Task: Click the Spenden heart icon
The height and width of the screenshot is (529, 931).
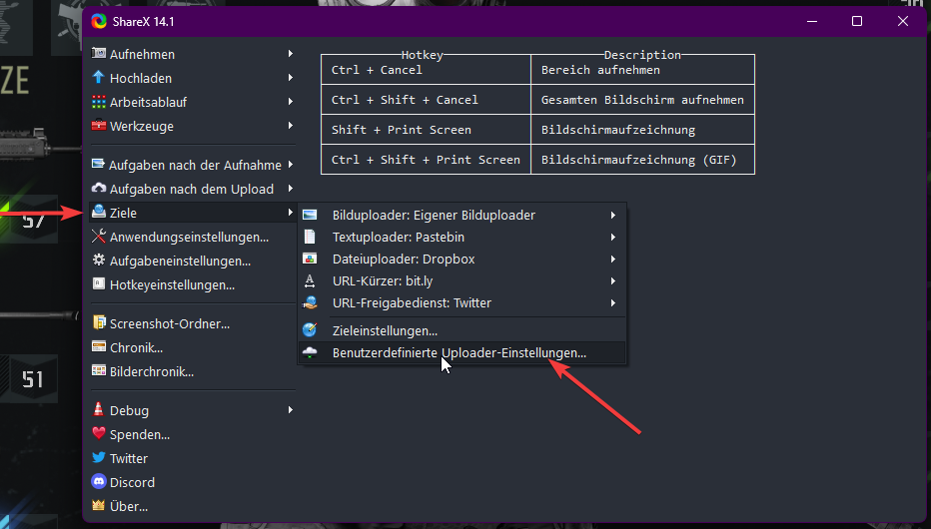Action: pyautogui.click(x=99, y=434)
